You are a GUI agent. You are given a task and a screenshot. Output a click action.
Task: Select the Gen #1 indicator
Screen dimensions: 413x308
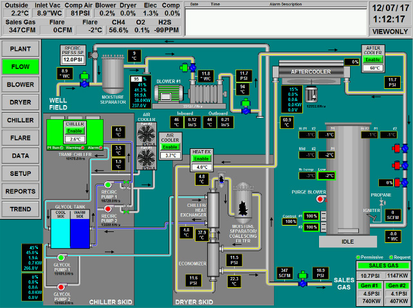click(x=369, y=285)
